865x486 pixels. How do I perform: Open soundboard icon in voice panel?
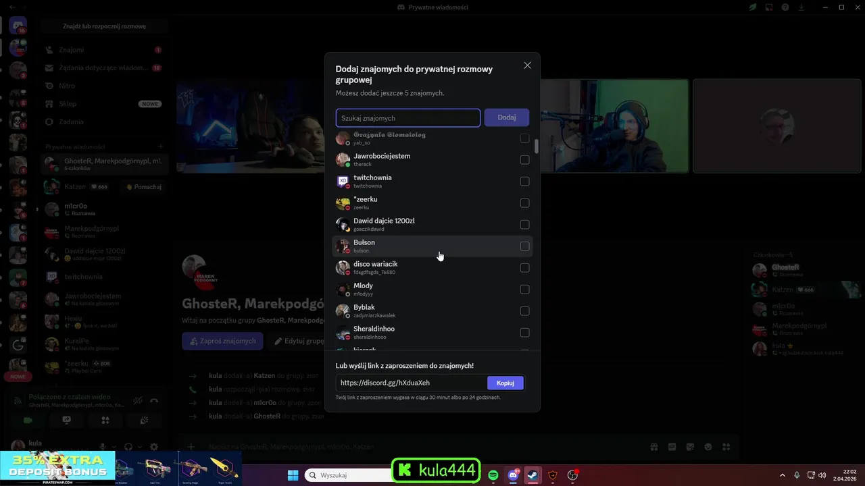click(x=144, y=420)
